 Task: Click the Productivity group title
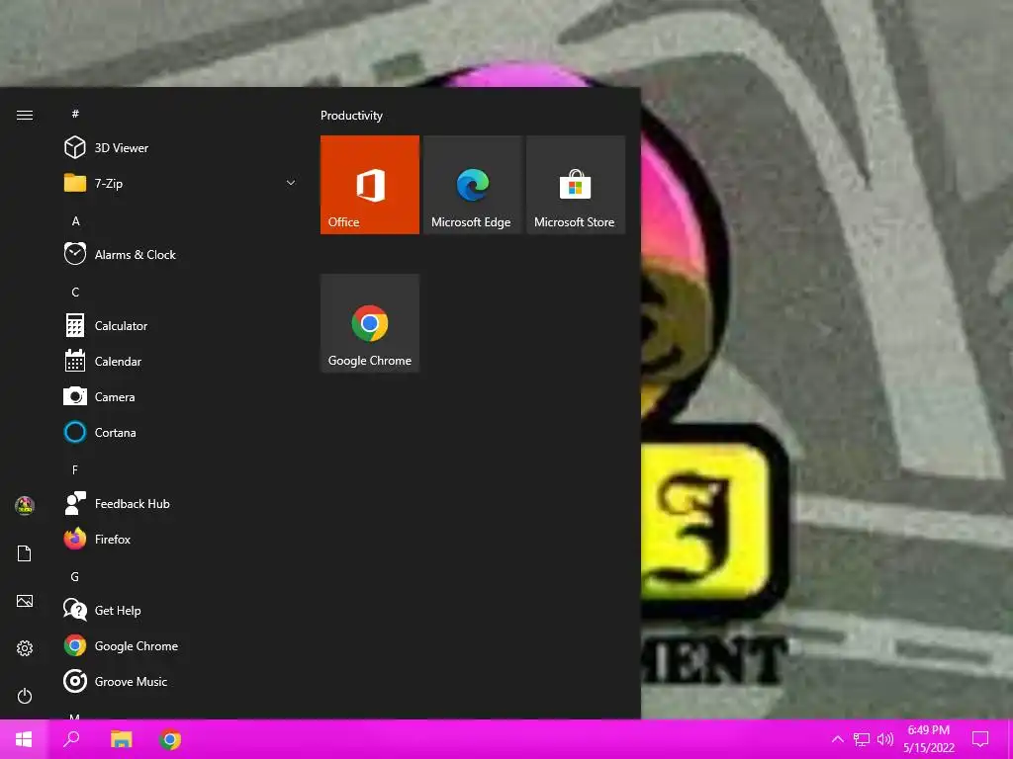(351, 116)
